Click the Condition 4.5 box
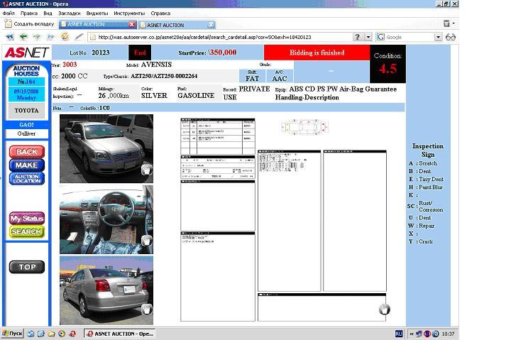Screen dimensions: 511x340 pyautogui.click(x=388, y=64)
